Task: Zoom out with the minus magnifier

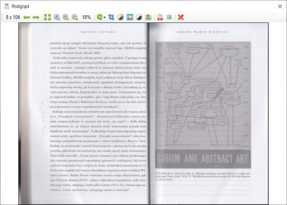Action: click(x=75, y=17)
